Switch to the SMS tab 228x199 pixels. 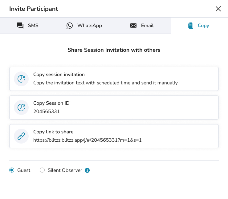pyautogui.click(x=28, y=26)
